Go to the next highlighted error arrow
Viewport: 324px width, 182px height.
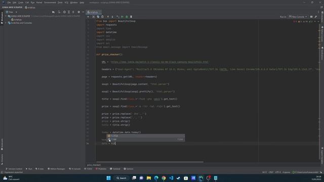(318, 21)
